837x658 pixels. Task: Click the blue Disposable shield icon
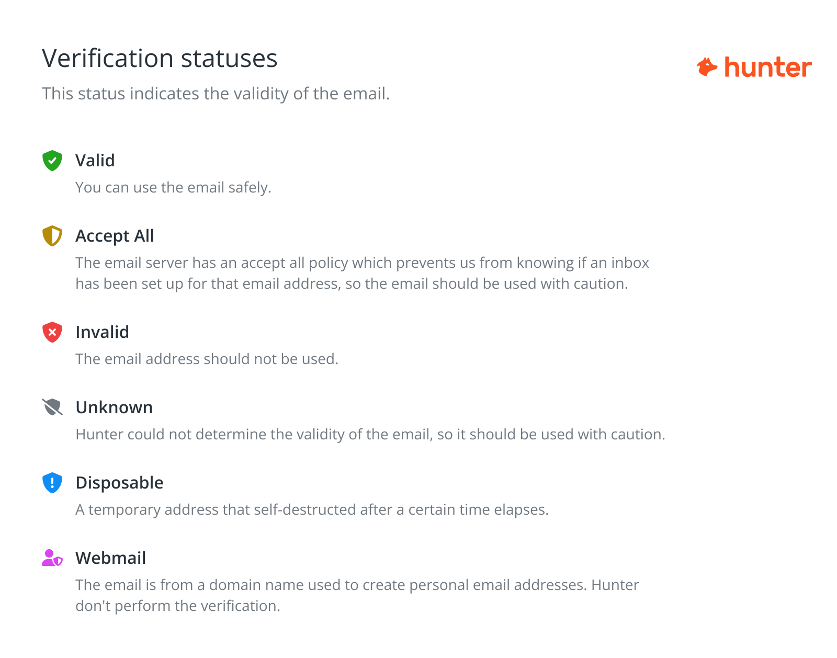[52, 483]
